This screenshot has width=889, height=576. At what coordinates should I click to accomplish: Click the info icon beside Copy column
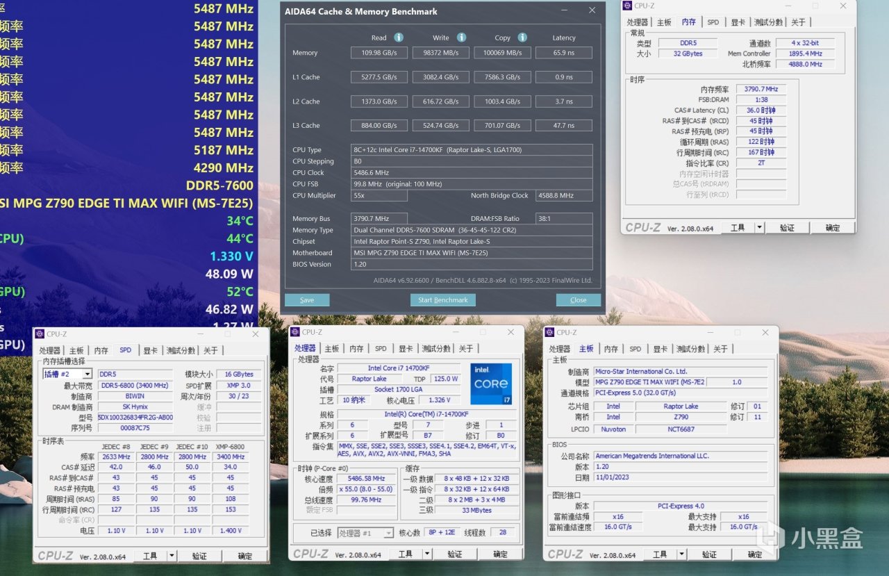(522, 38)
